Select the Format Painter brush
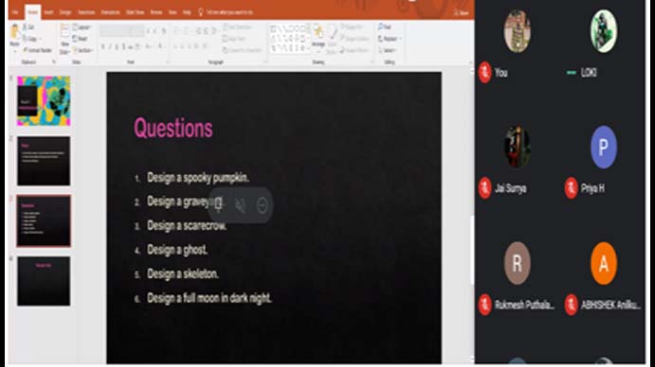The width and height of the screenshot is (655, 367). click(x=25, y=50)
